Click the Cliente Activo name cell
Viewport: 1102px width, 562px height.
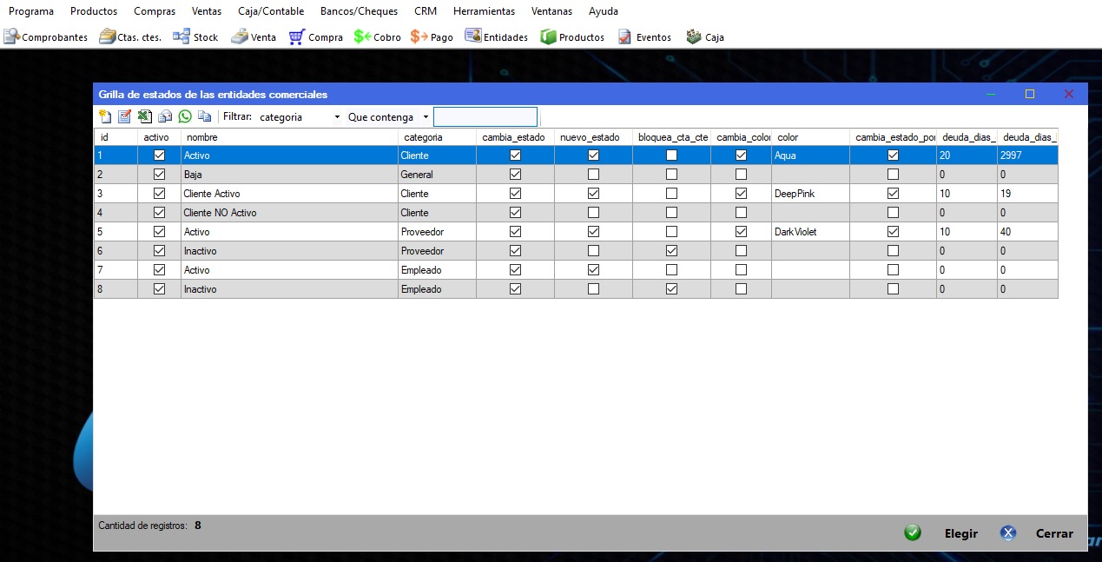coord(289,194)
